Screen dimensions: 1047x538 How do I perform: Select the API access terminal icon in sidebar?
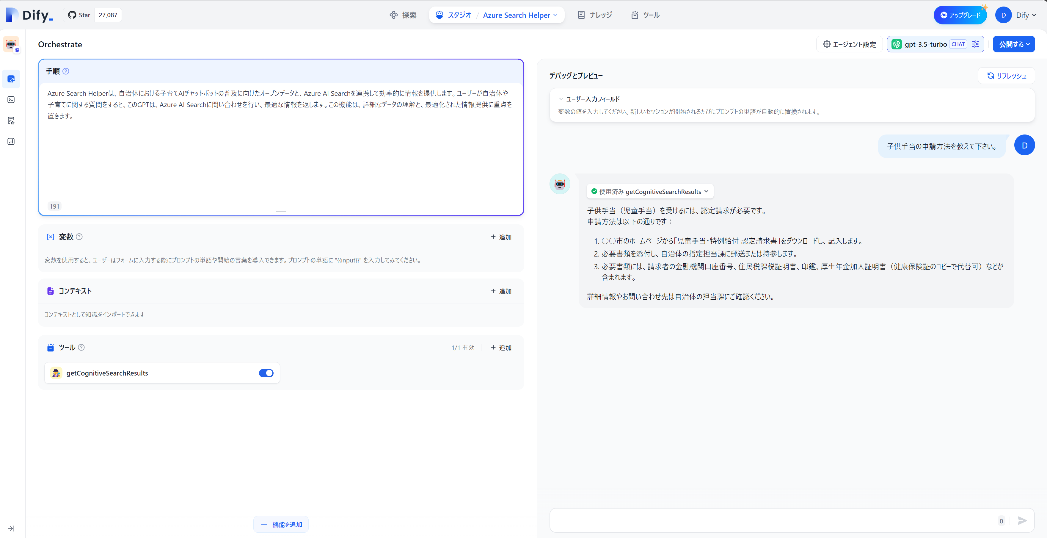[11, 100]
